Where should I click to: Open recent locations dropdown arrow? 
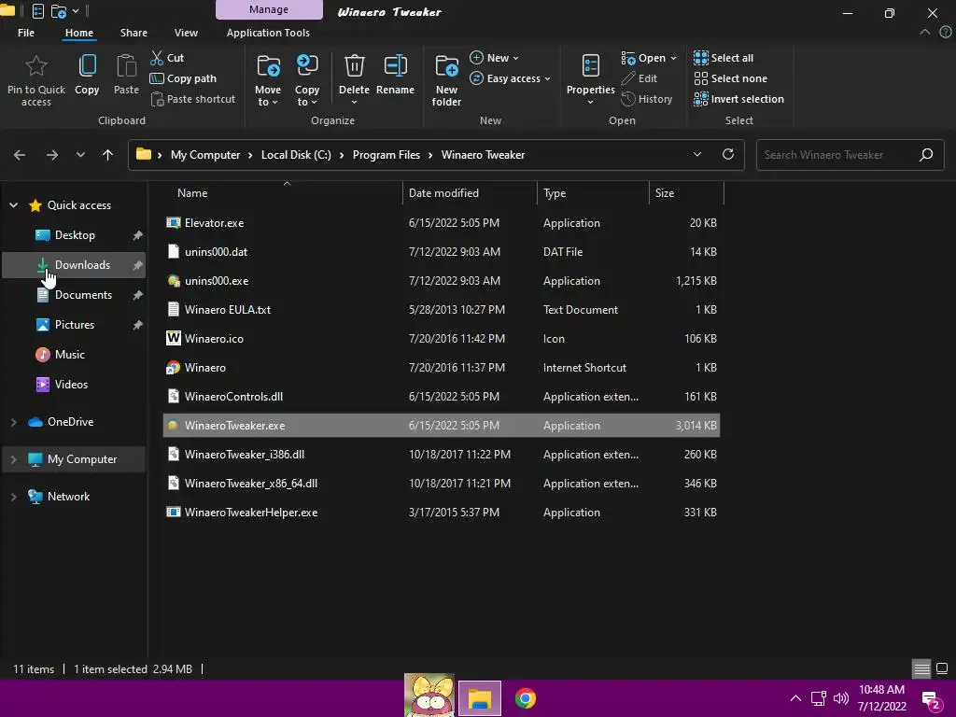(80, 155)
